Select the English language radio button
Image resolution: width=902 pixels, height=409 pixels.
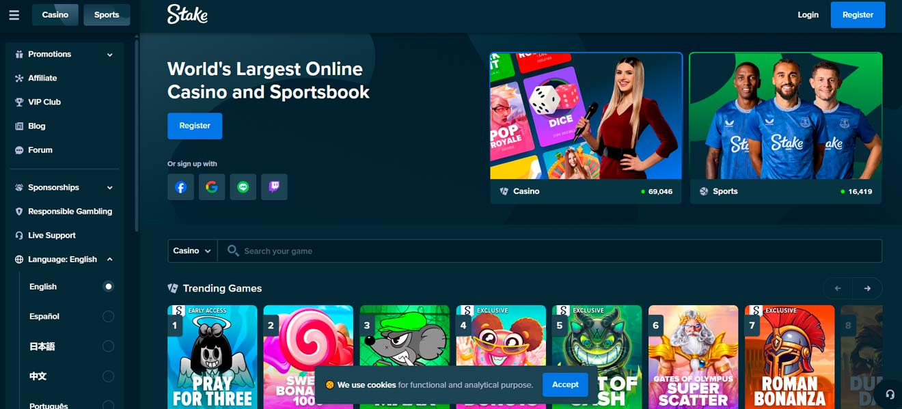click(x=108, y=286)
